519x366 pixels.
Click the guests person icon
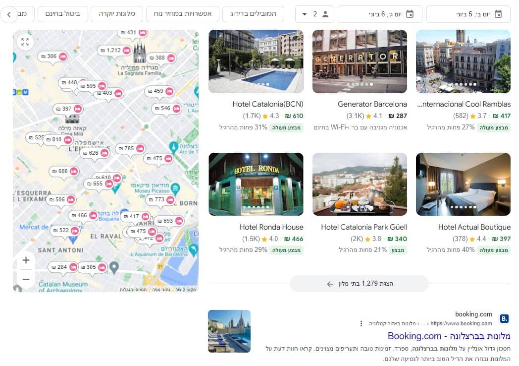click(325, 14)
